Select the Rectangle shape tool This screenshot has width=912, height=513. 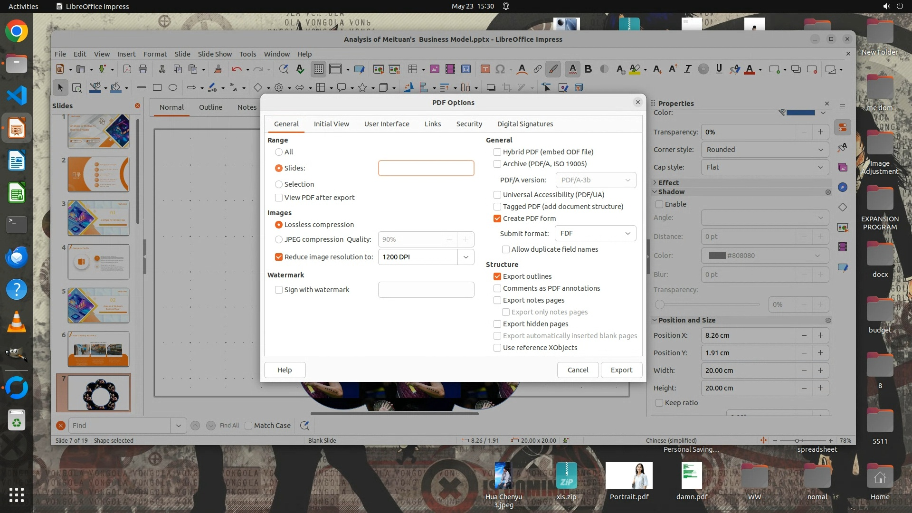point(157,87)
